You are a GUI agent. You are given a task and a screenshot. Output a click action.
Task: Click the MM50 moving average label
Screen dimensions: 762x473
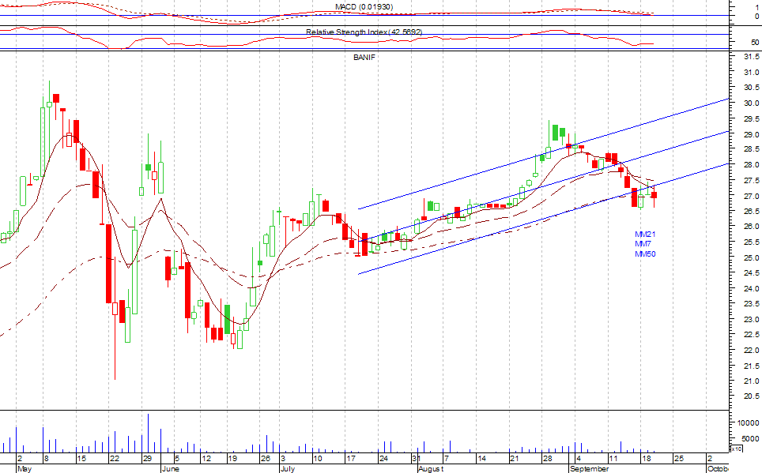[645, 254]
